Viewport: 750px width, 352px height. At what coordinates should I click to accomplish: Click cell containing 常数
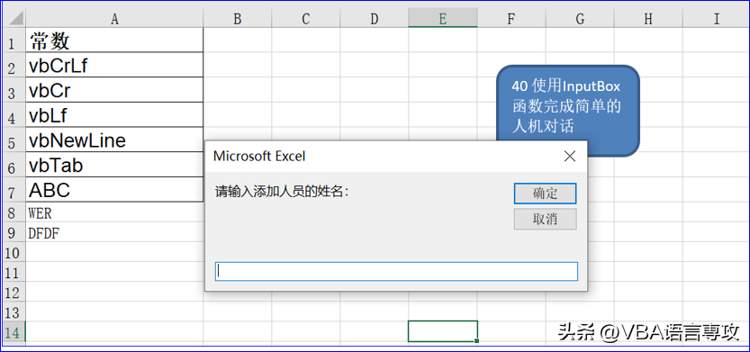pos(114,41)
